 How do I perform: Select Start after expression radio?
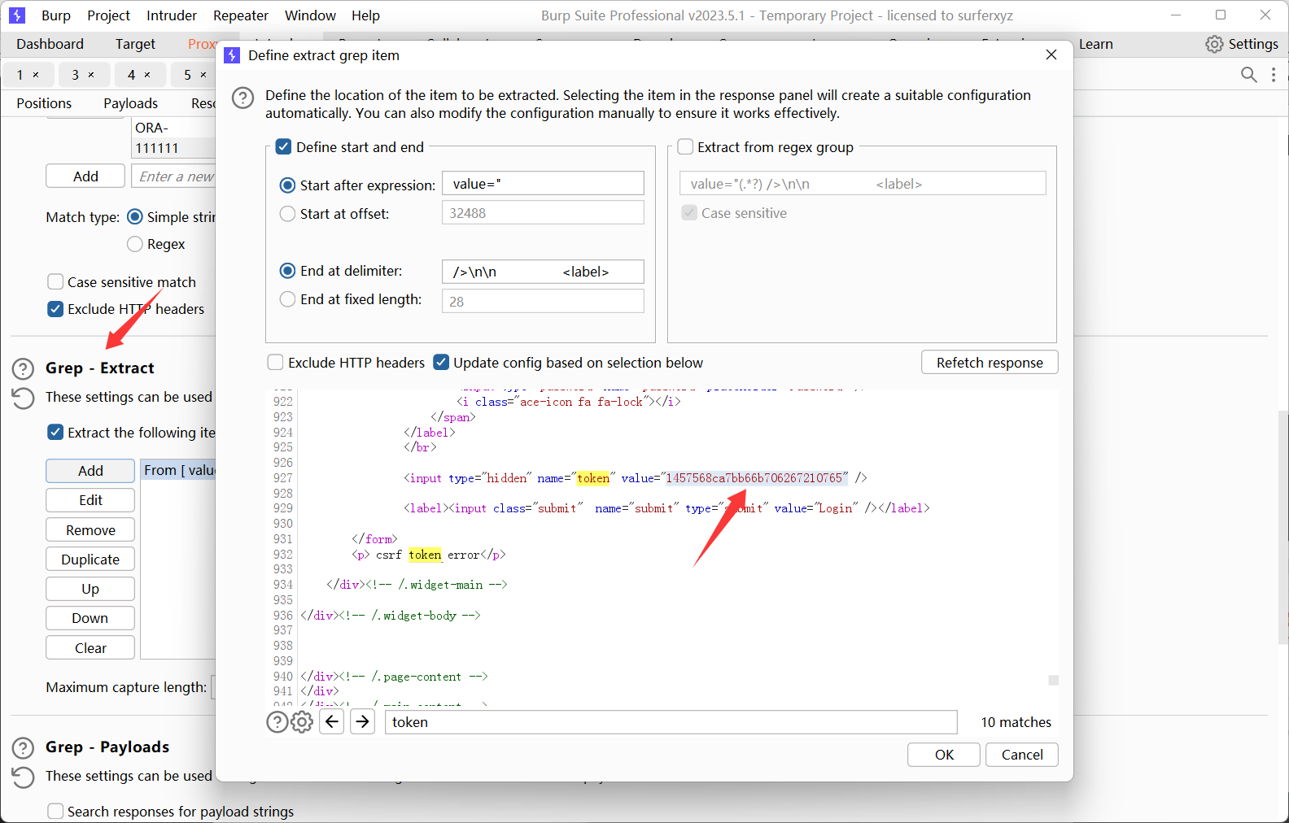click(x=287, y=185)
